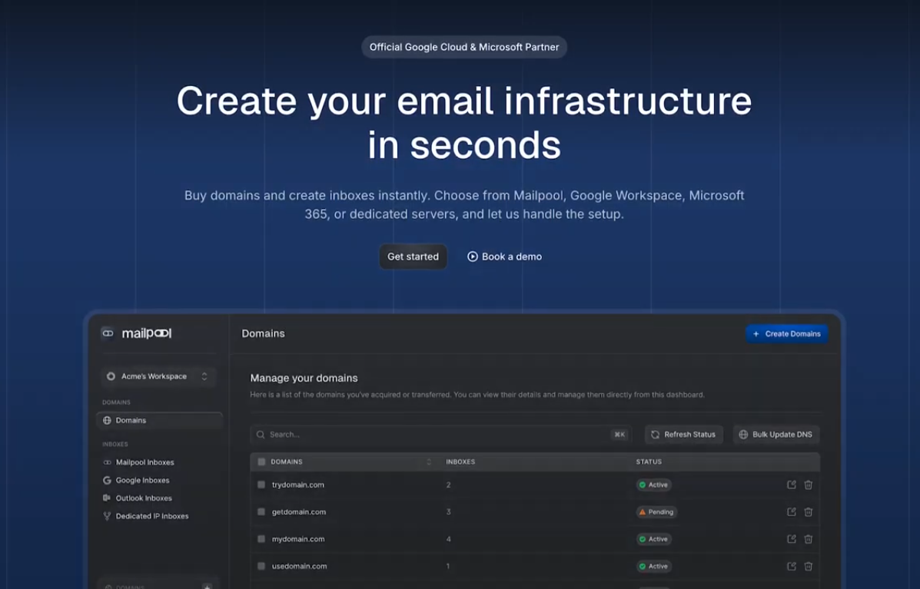This screenshot has height=589, width=920.
Task: Check the trydomain.com row checkbox
Action: pos(261,485)
